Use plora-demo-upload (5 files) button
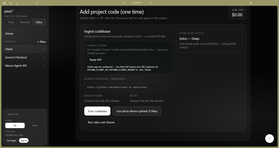 coord(137,111)
